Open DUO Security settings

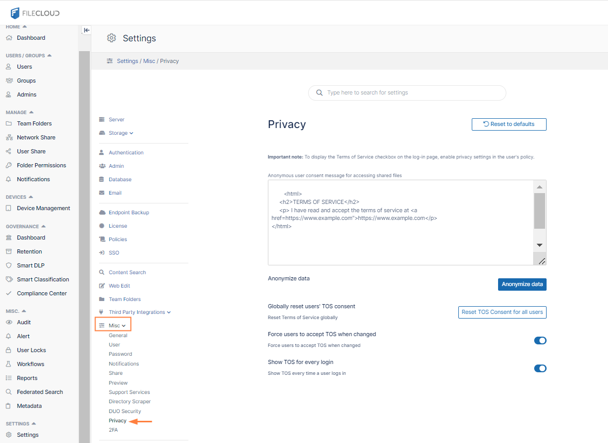[124, 412]
